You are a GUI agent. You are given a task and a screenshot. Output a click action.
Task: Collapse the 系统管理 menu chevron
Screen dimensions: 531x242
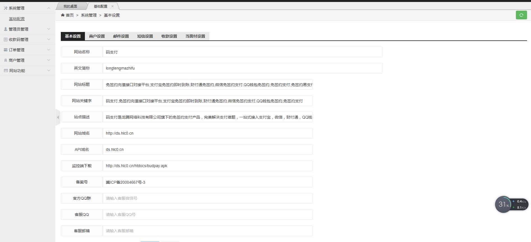[x=49, y=8]
